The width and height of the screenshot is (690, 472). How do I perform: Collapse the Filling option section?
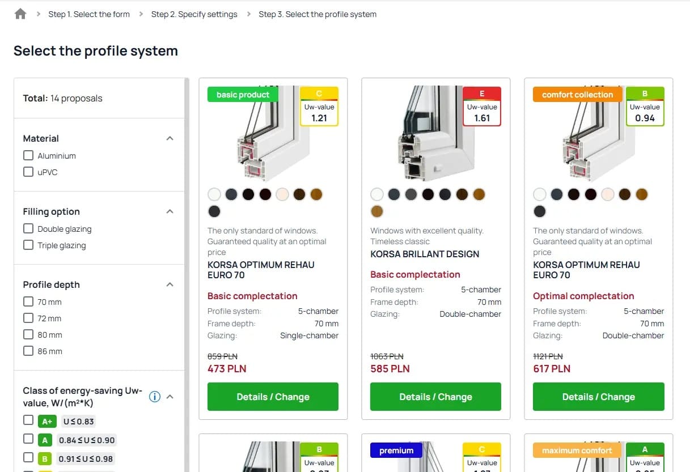pos(170,211)
